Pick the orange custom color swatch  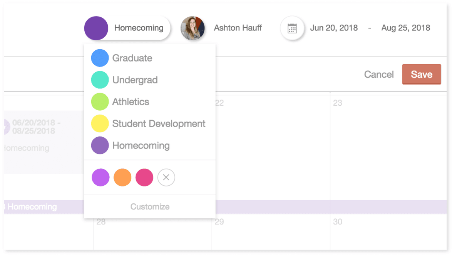click(122, 177)
